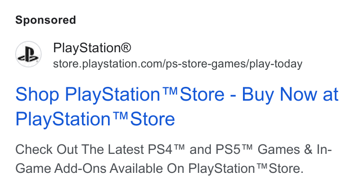This screenshot has width=360, height=189.
Task: Click "PS5™" in the ad description
Action: [x=234, y=149]
